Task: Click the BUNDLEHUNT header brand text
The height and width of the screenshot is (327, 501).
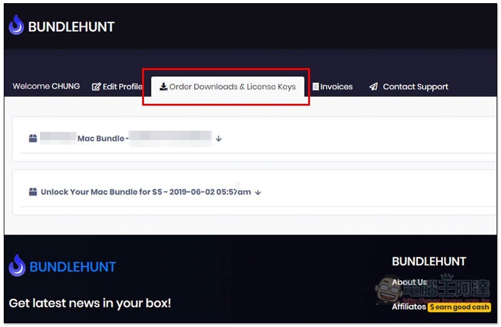Action: 71,27
